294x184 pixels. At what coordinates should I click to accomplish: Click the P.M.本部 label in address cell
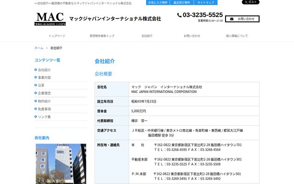[x=139, y=174]
